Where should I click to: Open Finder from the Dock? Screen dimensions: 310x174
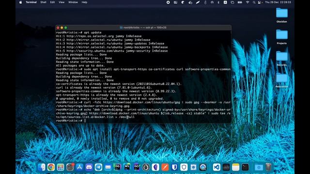point(42,167)
